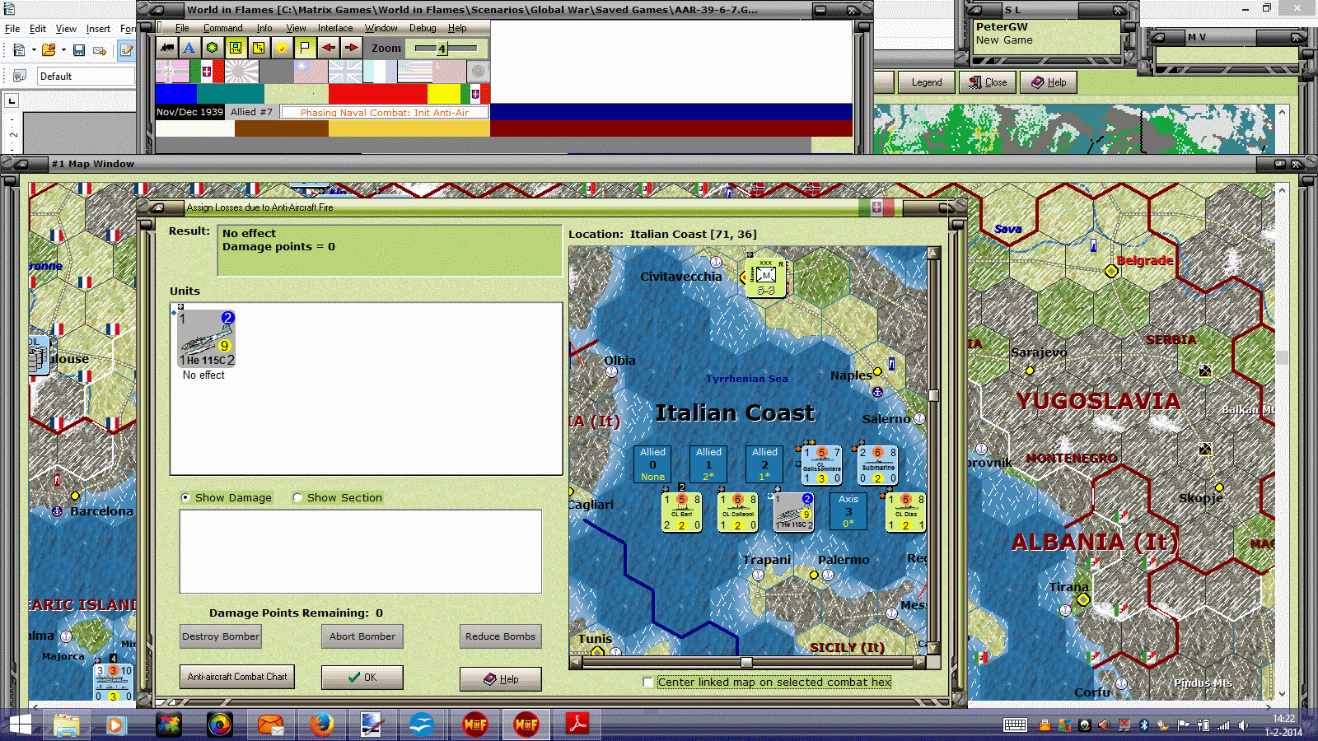
Task: Select the He 115C unit in Units list
Action: point(207,338)
